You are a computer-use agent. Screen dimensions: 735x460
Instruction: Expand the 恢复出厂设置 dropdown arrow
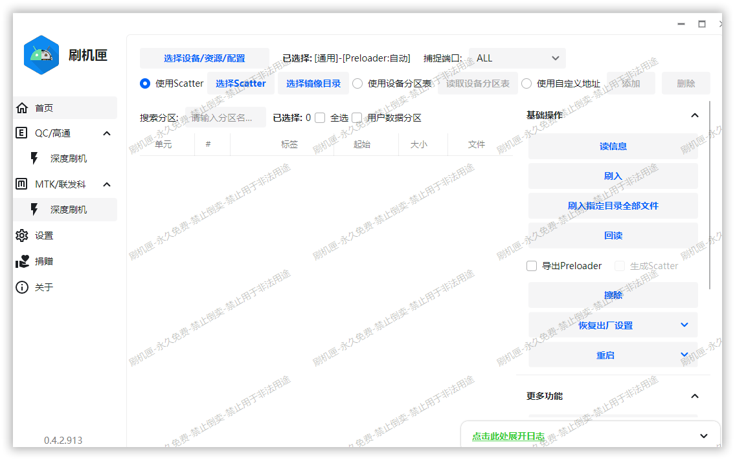684,325
